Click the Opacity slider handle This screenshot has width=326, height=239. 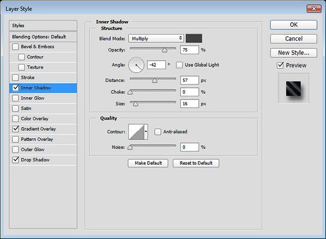pyautogui.click(x=165, y=50)
